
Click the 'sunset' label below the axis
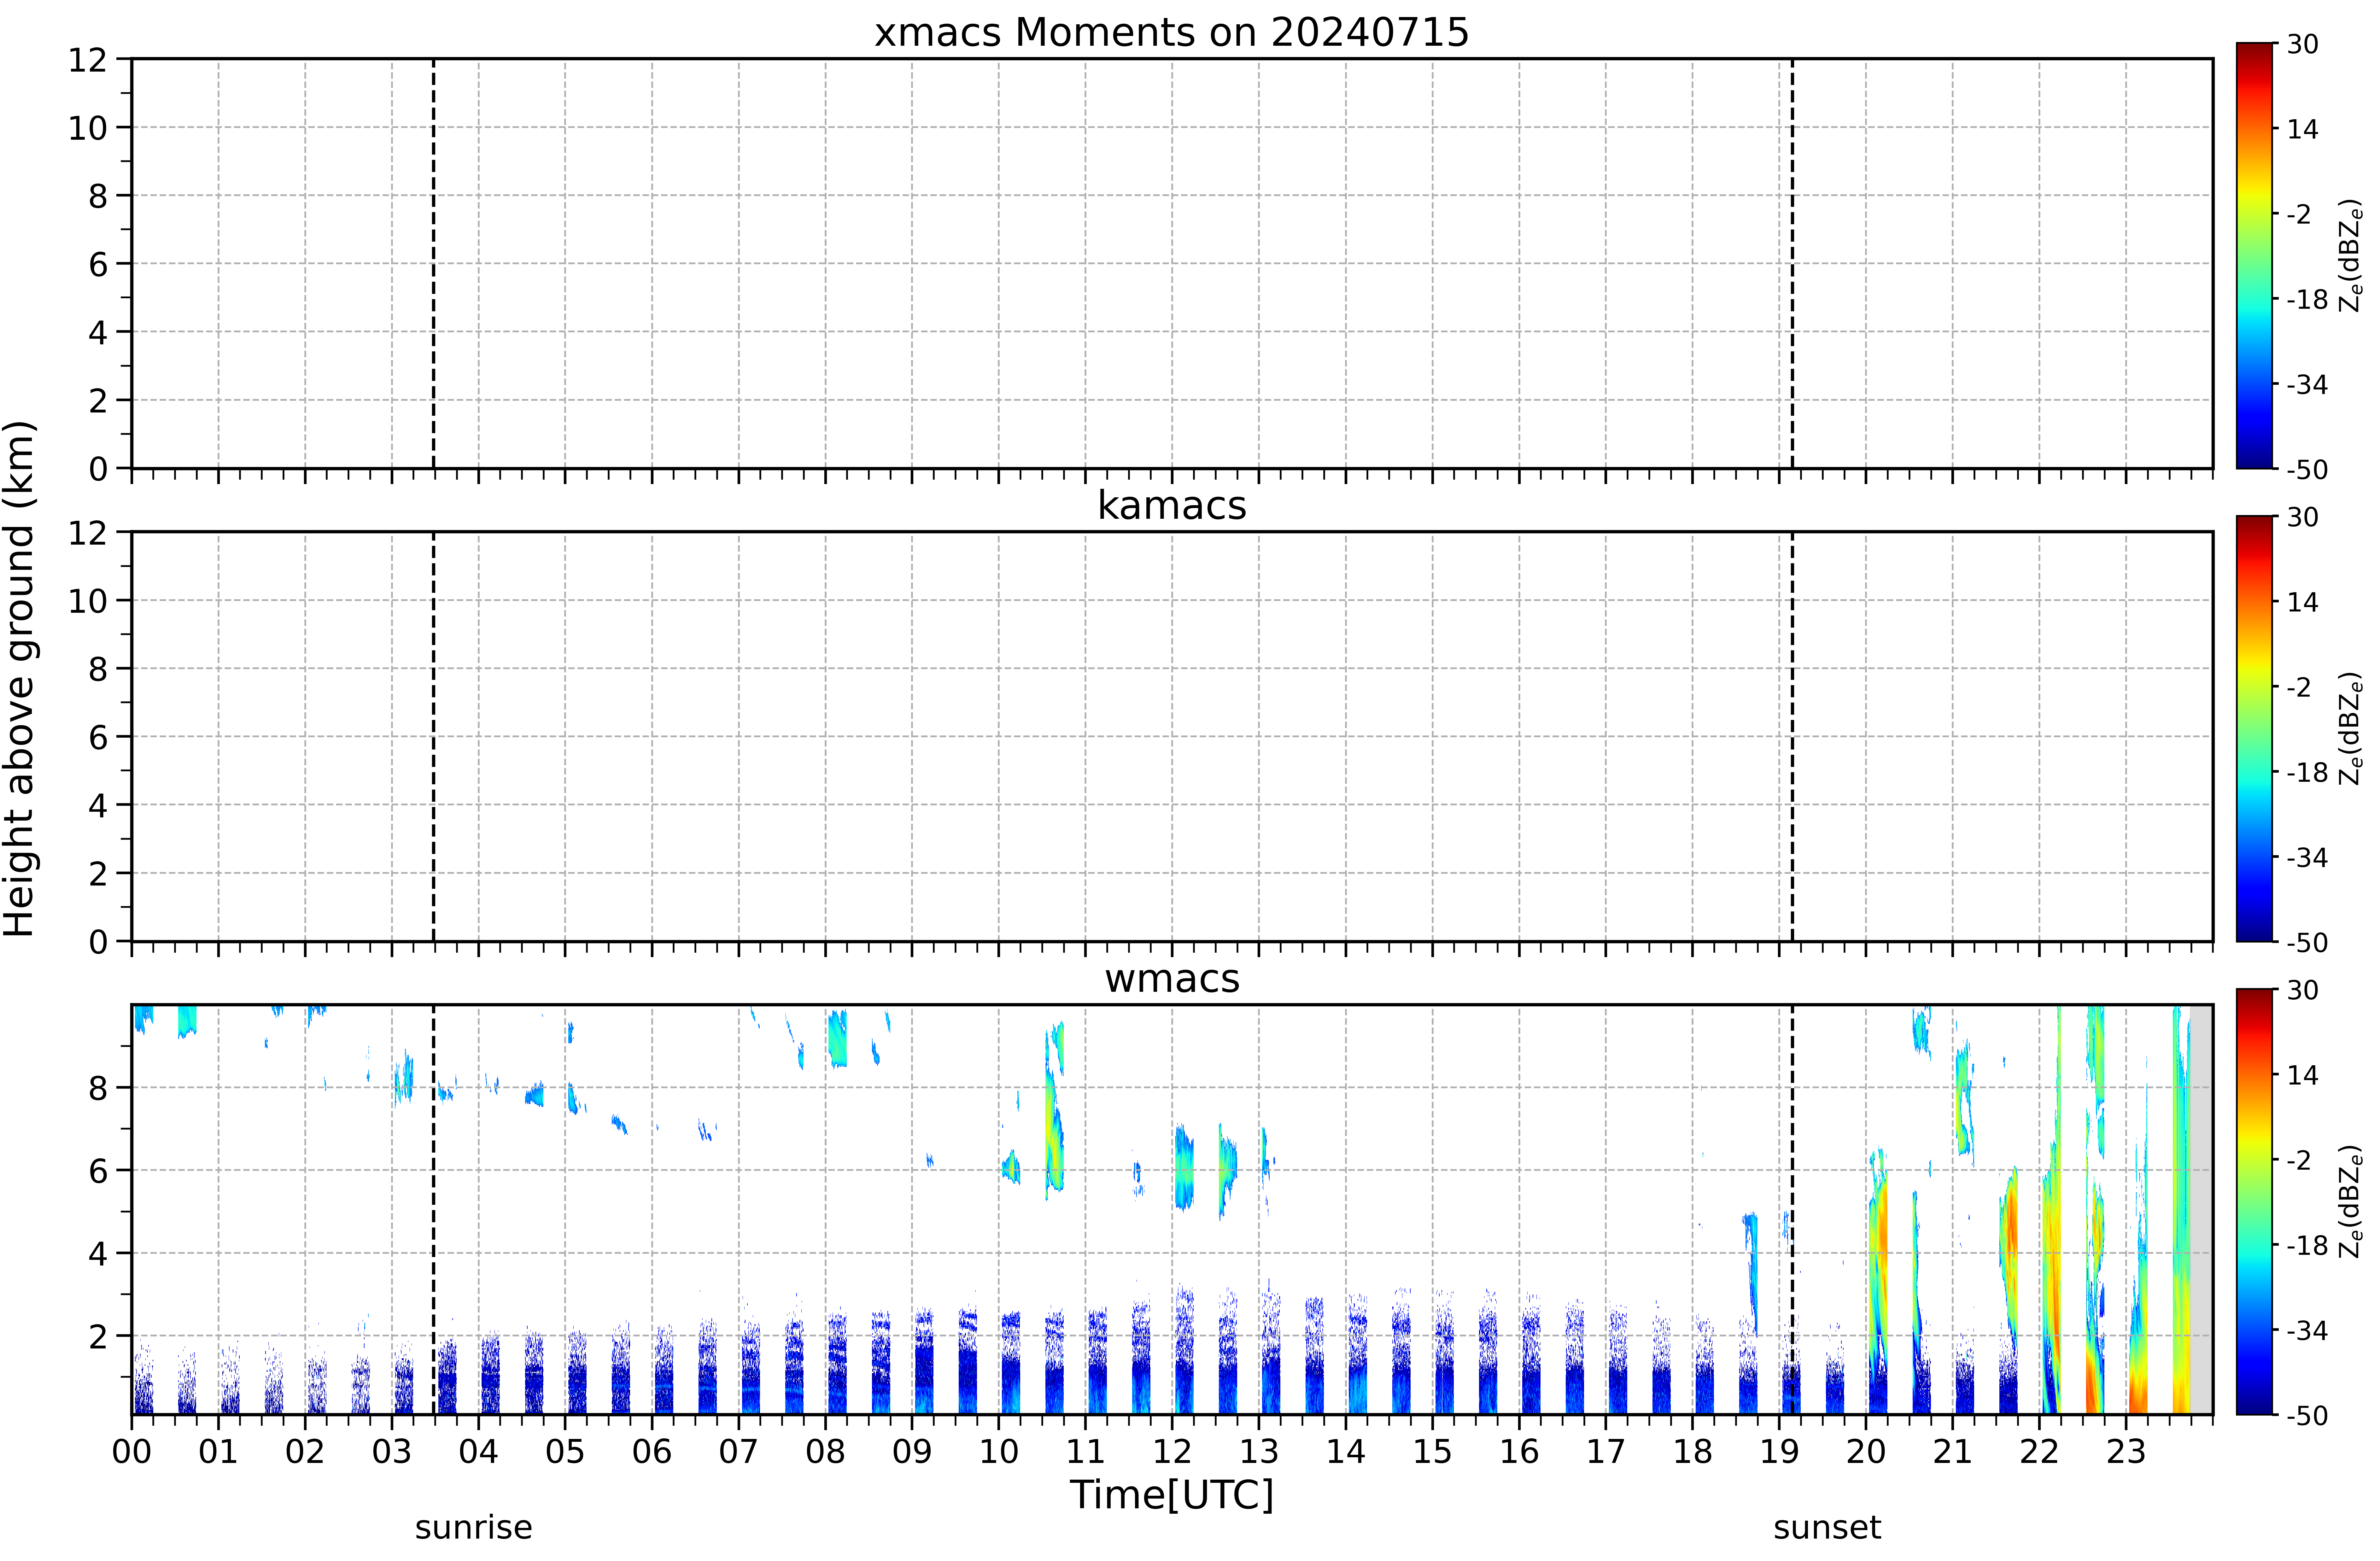[x=1827, y=1528]
